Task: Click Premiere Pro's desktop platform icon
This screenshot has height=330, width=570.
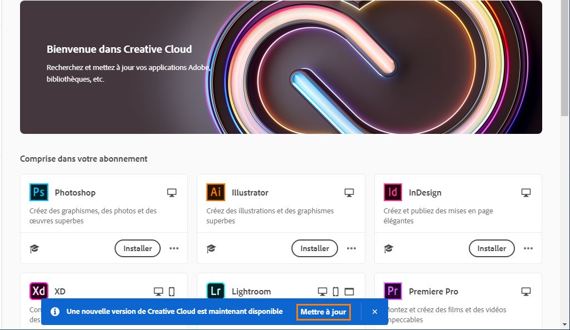Action: [x=526, y=292]
